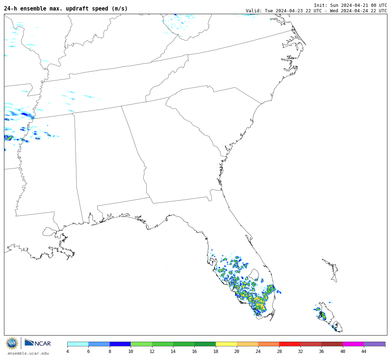Click the purple 44+ color swatch

click(375, 344)
